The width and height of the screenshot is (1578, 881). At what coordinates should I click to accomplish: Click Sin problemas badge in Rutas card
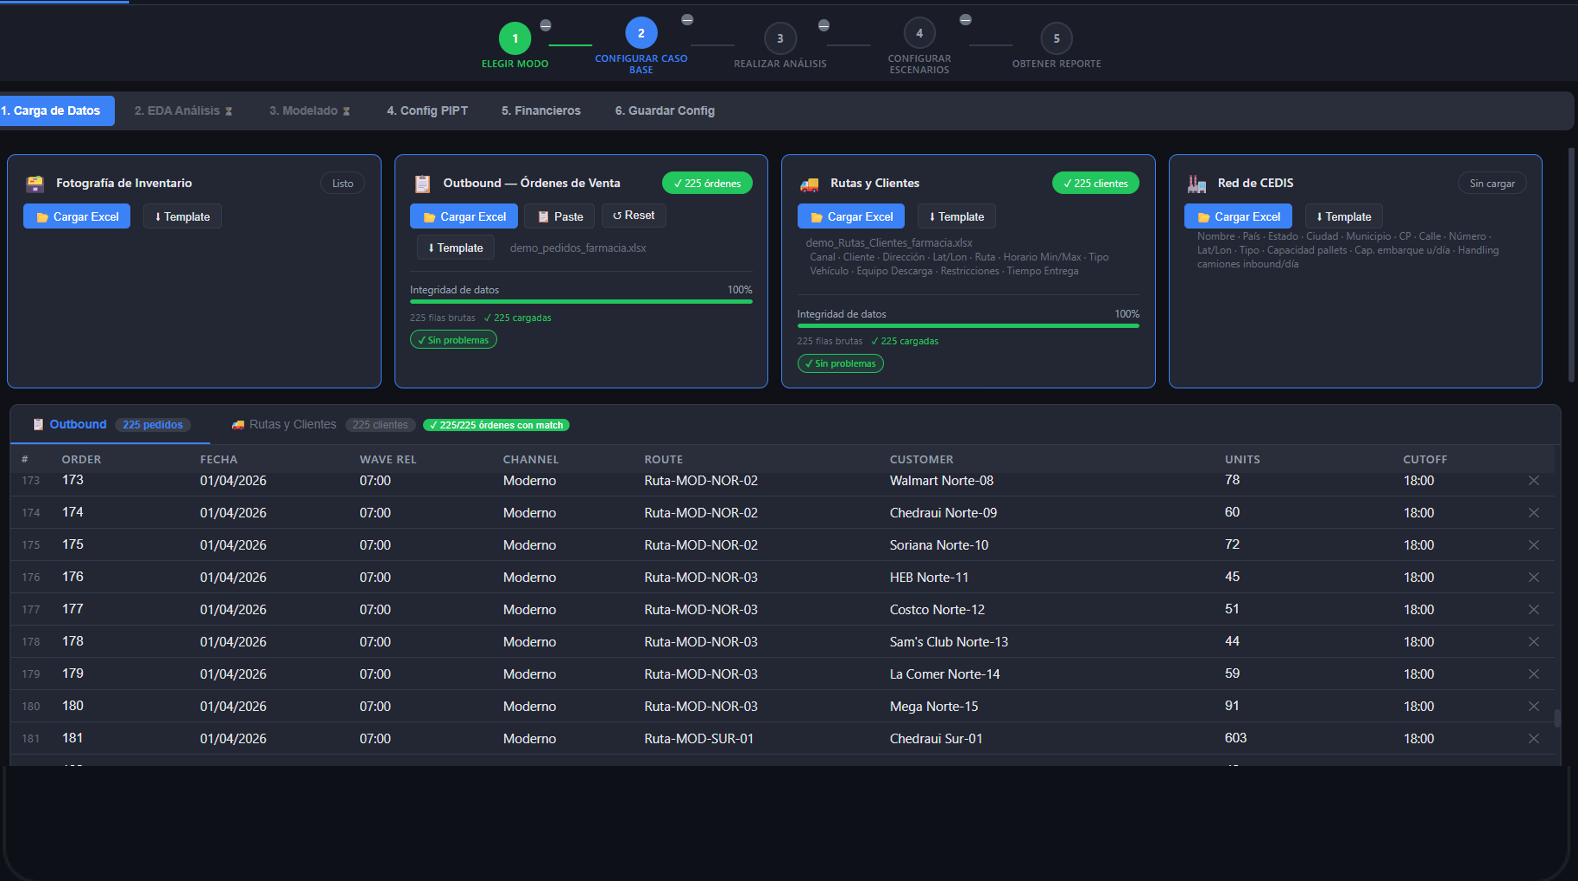click(x=840, y=363)
